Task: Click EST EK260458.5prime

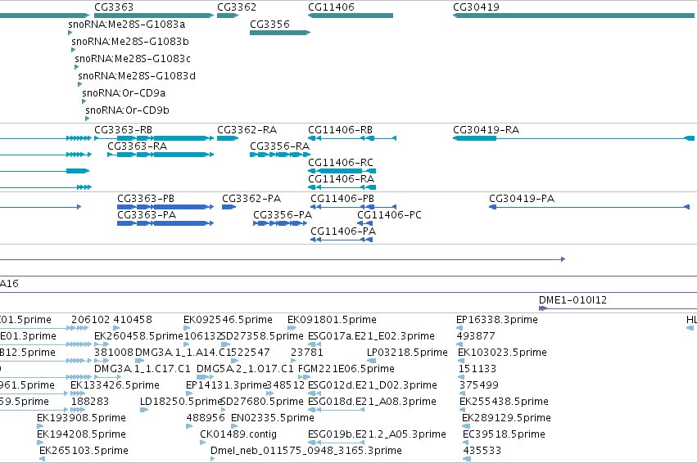Action: point(138,336)
